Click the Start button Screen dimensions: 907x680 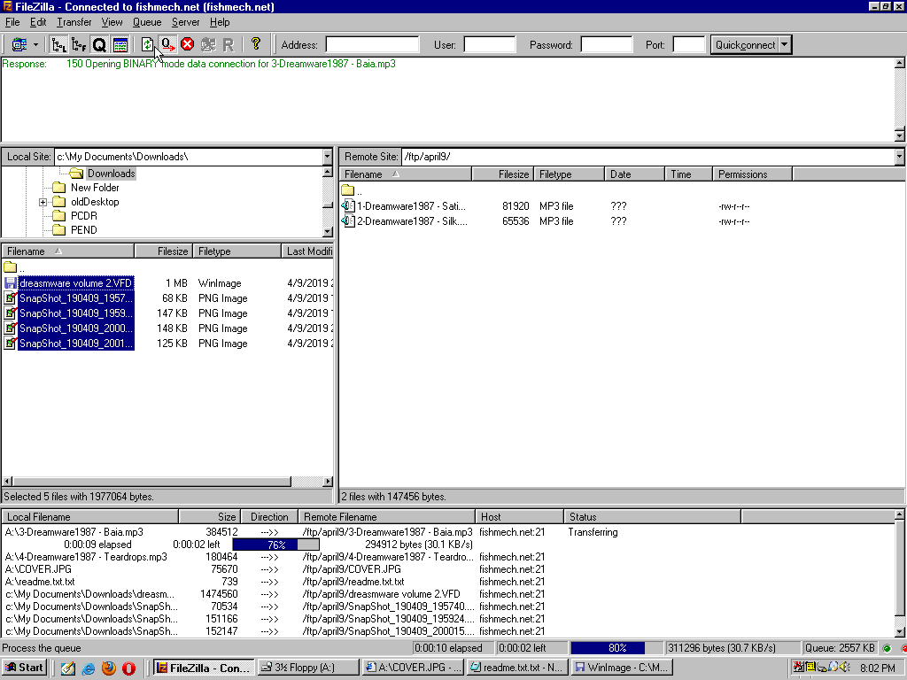(x=25, y=668)
